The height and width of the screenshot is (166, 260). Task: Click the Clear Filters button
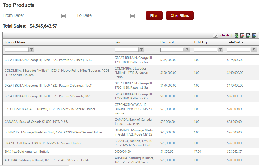point(180,15)
